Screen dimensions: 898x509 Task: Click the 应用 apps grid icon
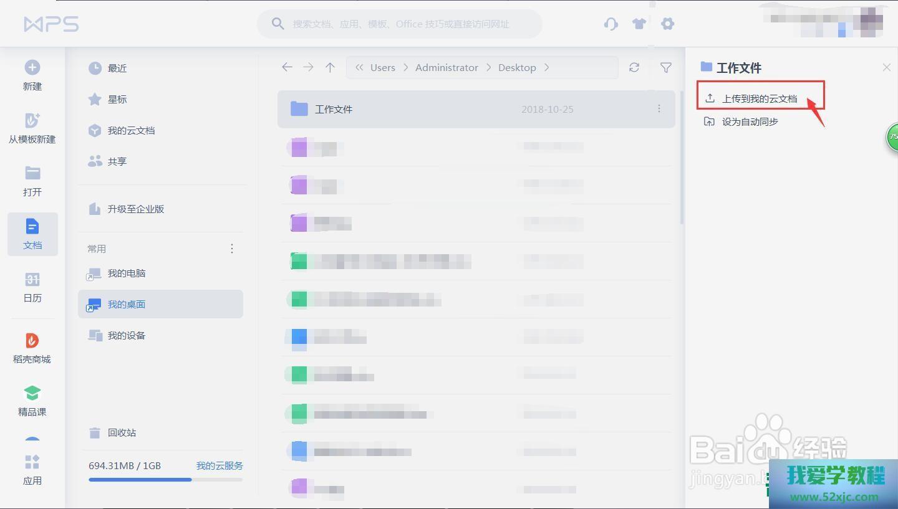tap(32, 462)
